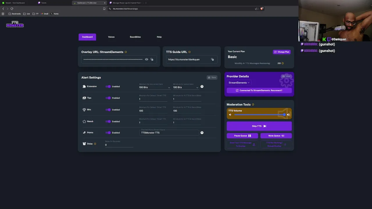Open minimum for subscribers 100 Bits dropdown

[x=186, y=87]
